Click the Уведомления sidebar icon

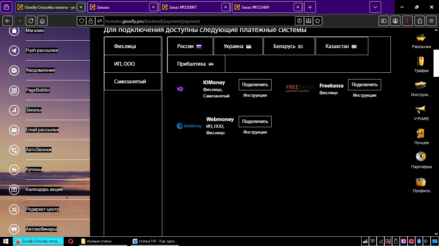tap(14, 70)
